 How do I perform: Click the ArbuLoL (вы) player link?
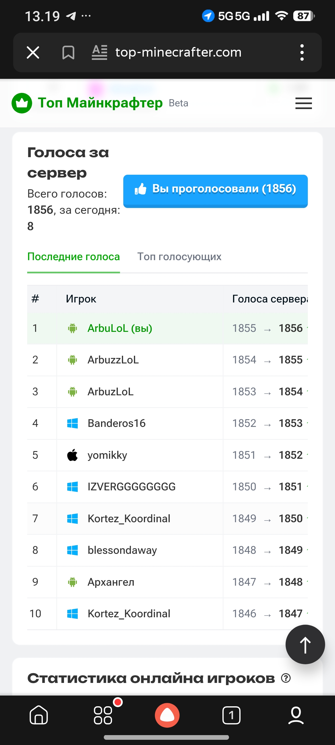coord(119,328)
